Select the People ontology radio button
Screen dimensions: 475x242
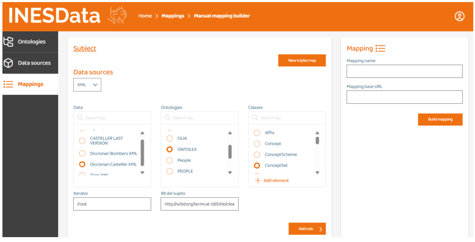tap(169, 160)
